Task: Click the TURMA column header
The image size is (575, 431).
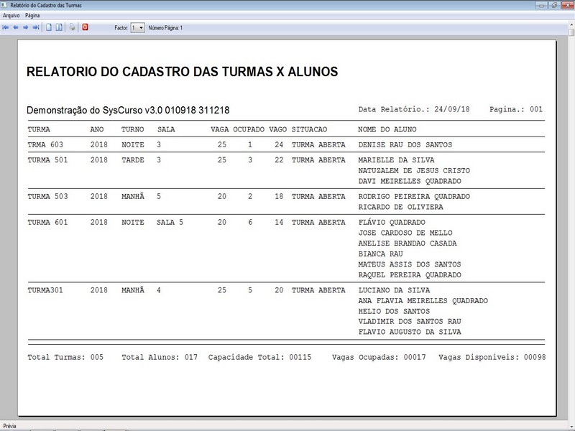Action: 39,129
